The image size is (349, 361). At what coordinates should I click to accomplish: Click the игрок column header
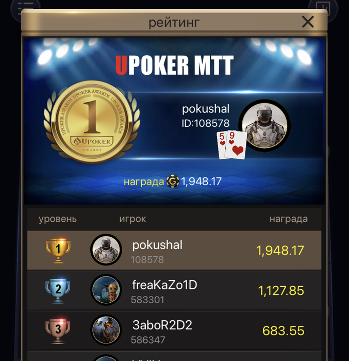[x=132, y=219]
